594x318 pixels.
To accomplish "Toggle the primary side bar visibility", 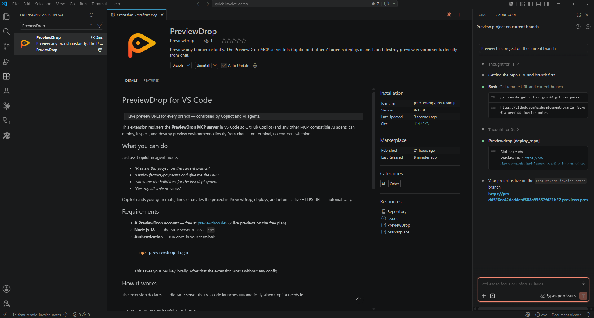I will click(530, 4).
